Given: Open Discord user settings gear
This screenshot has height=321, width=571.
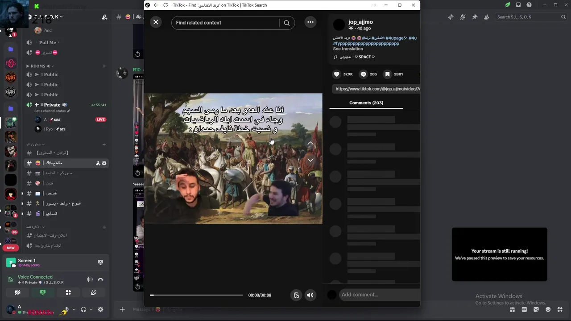Looking at the screenshot, I should coord(100,309).
